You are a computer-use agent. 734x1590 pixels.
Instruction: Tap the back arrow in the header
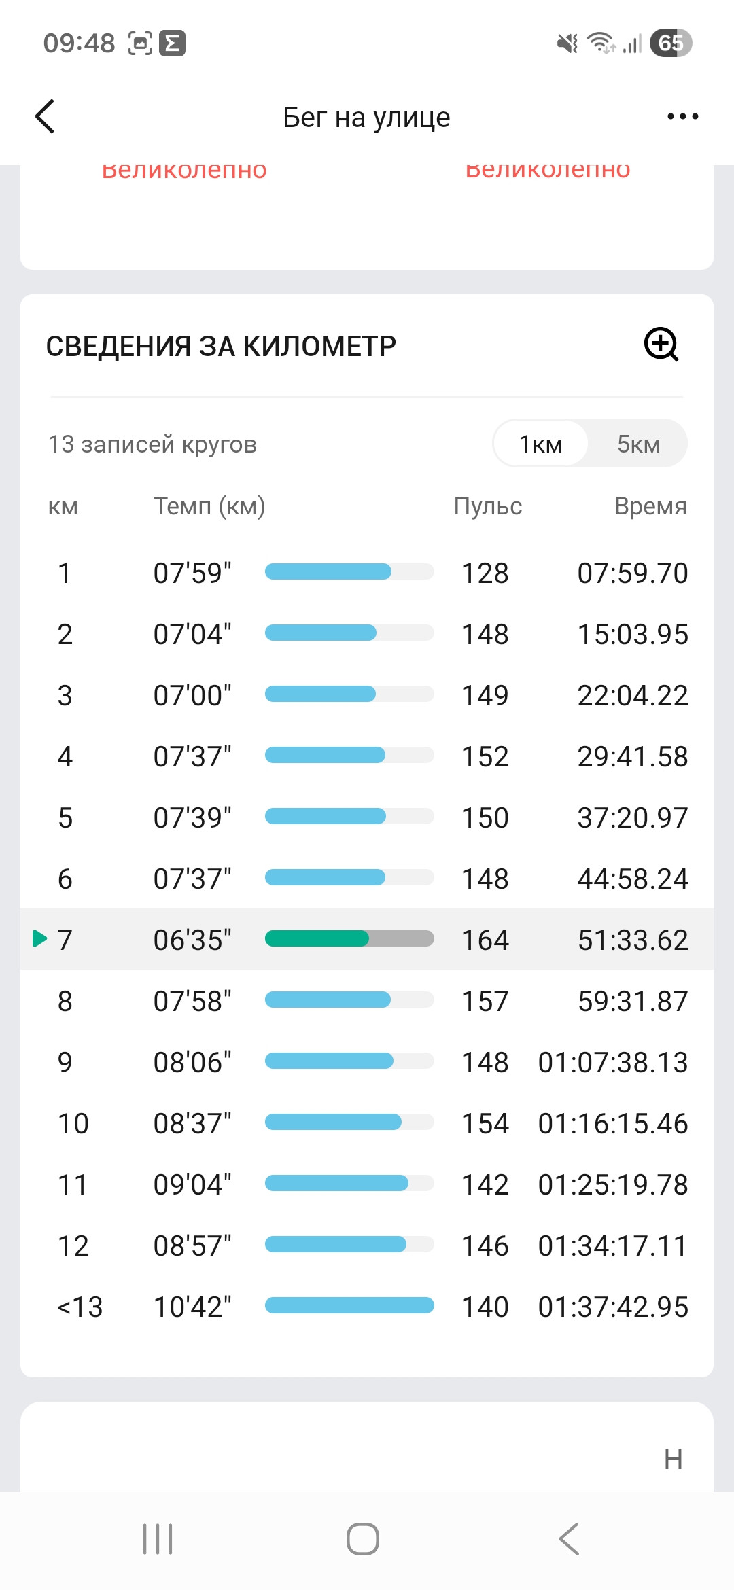(45, 116)
